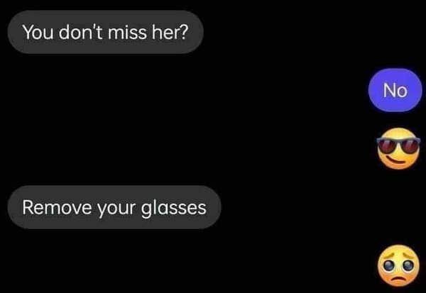Click the word 'glasses' in the received message
The width and height of the screenshot is (426, 293).
coord(174,208)
